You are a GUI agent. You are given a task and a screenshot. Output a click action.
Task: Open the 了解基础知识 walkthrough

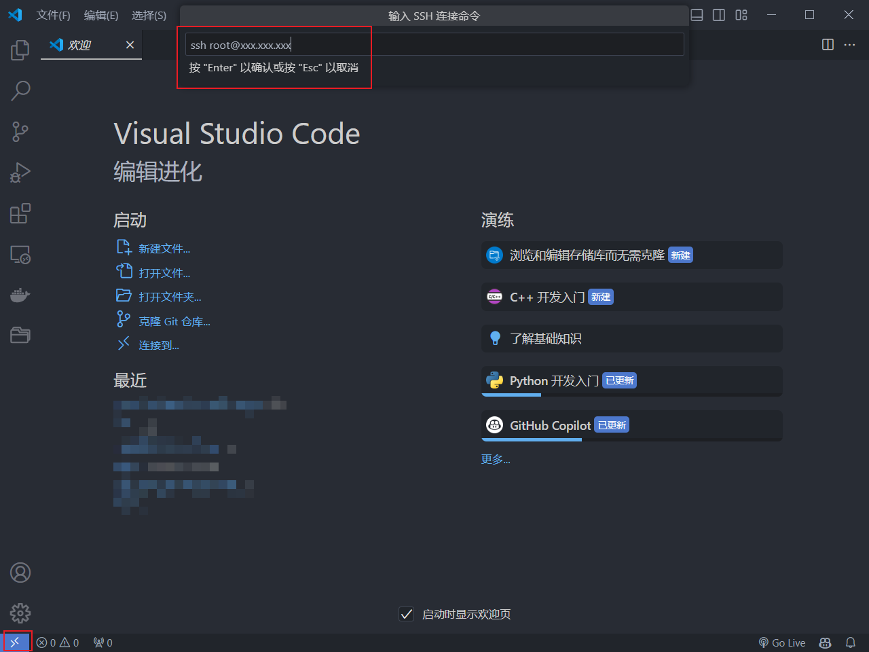632,338
